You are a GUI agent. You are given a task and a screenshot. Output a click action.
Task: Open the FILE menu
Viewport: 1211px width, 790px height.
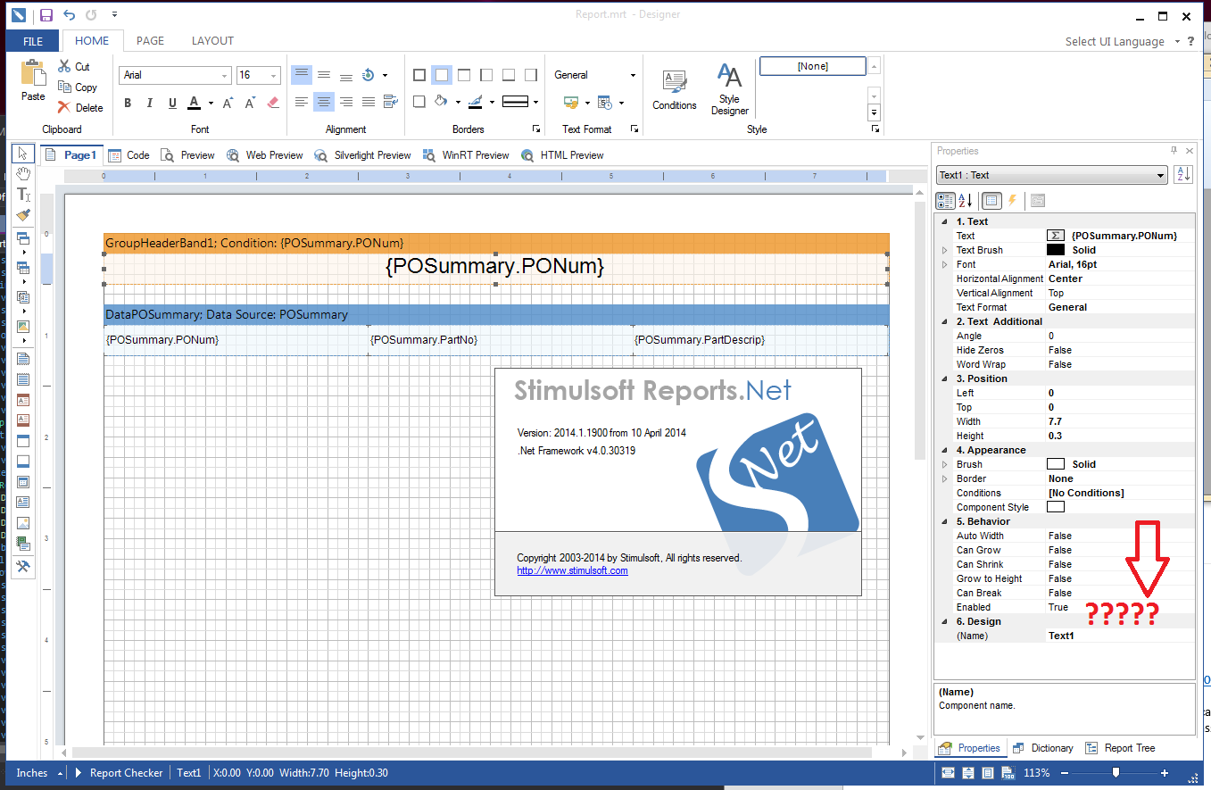pos(33,41)
